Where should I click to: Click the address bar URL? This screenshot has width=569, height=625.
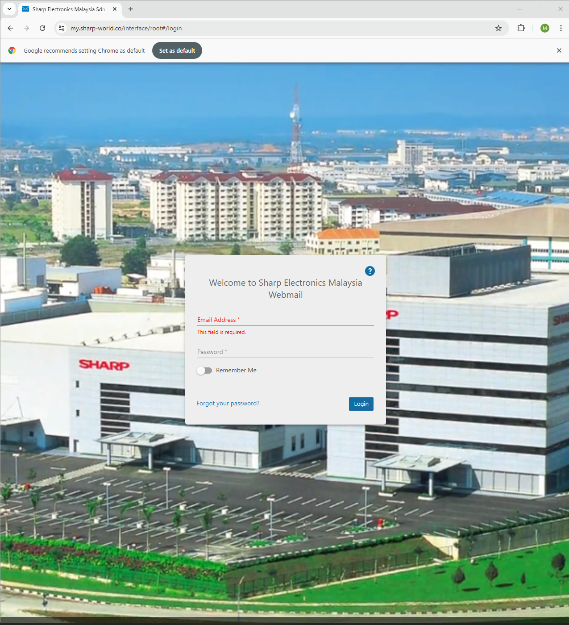tap(126, 28)
